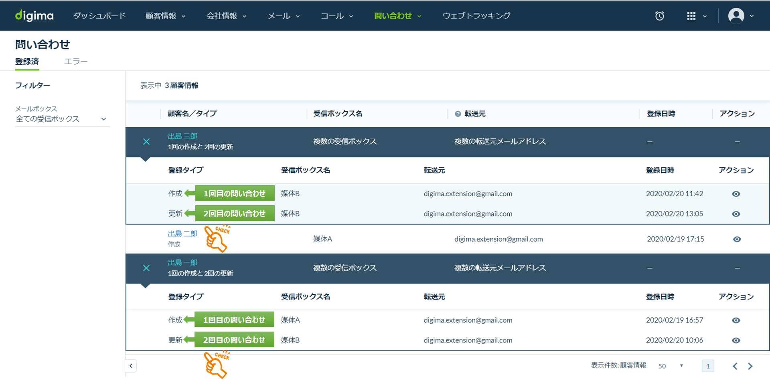This screenshot has height=383, width=770.
Task: View 出島 一郎 entry dated 2020/02/20 10:06
Action: coord(736,340)
